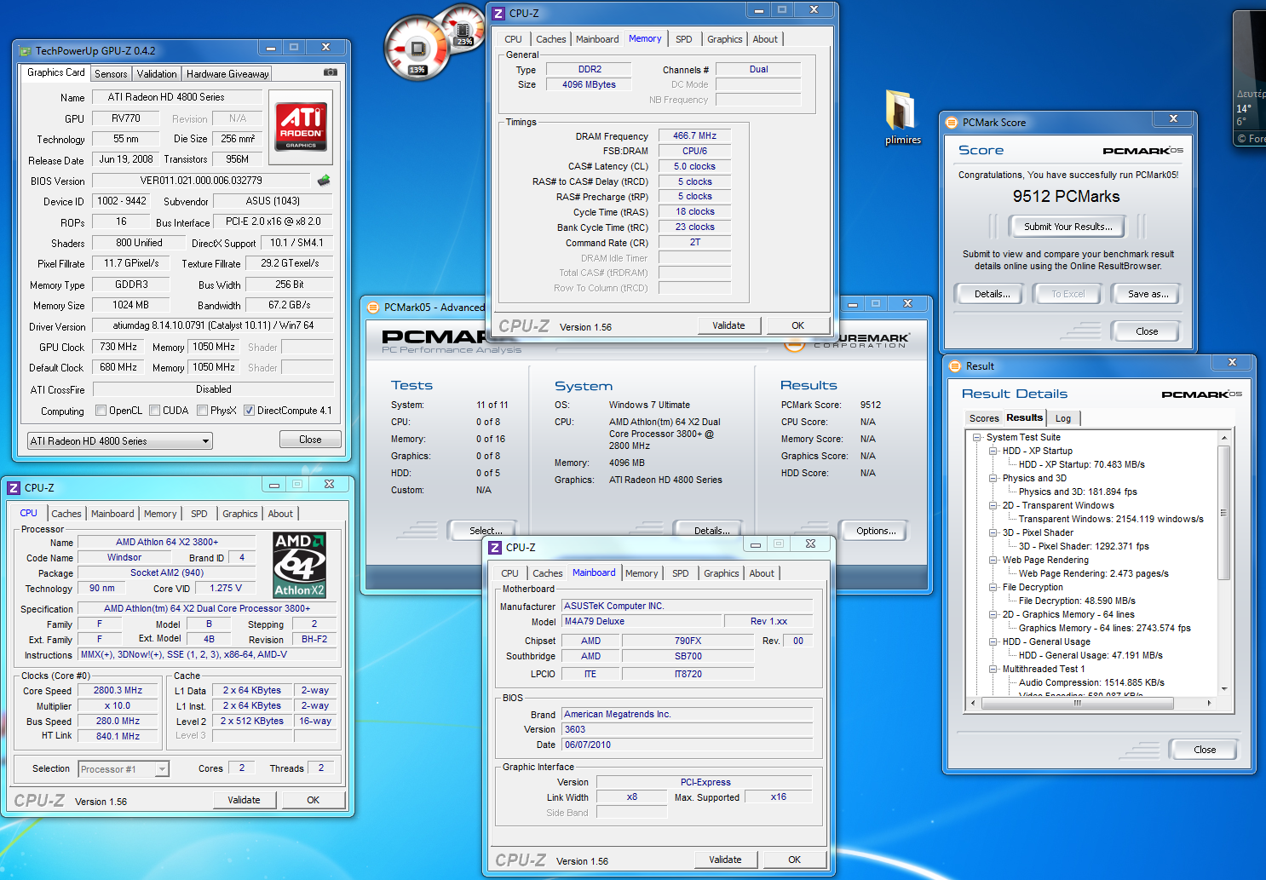This screenshot has width=1266, height=880.
Task: Switch to the Sensors tab in GPU-Z
Action: [111, 74]
